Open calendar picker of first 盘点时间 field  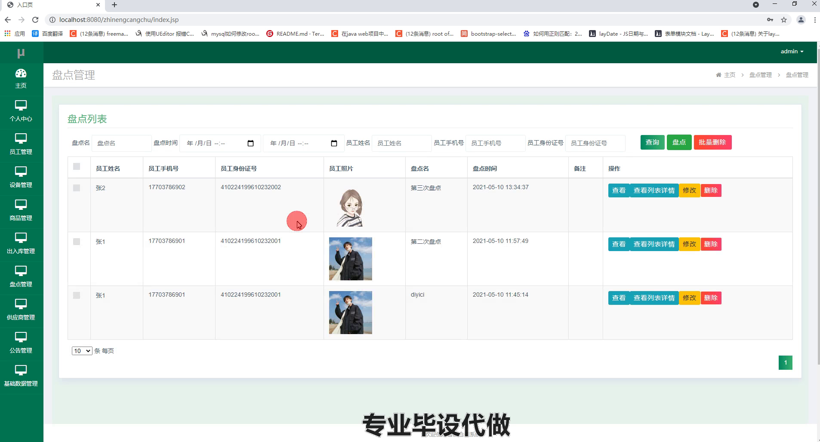click(251, 143)
